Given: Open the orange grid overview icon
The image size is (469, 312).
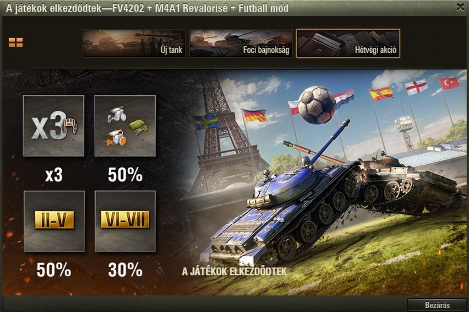Looking at the screenshot, I should point(16,43).
